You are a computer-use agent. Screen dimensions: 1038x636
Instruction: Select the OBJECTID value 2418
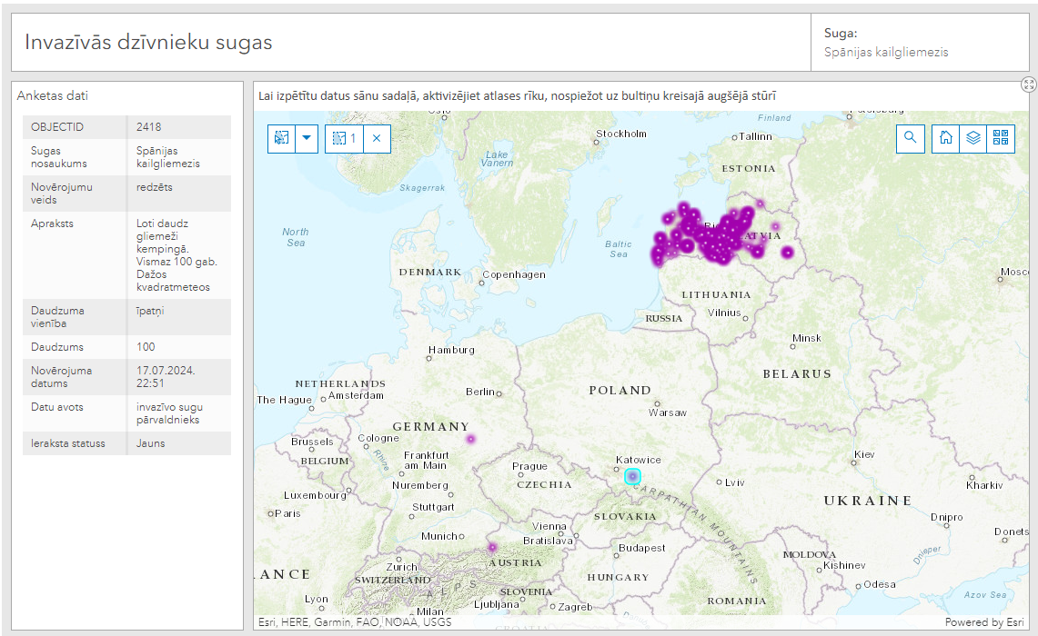point(149,127)
